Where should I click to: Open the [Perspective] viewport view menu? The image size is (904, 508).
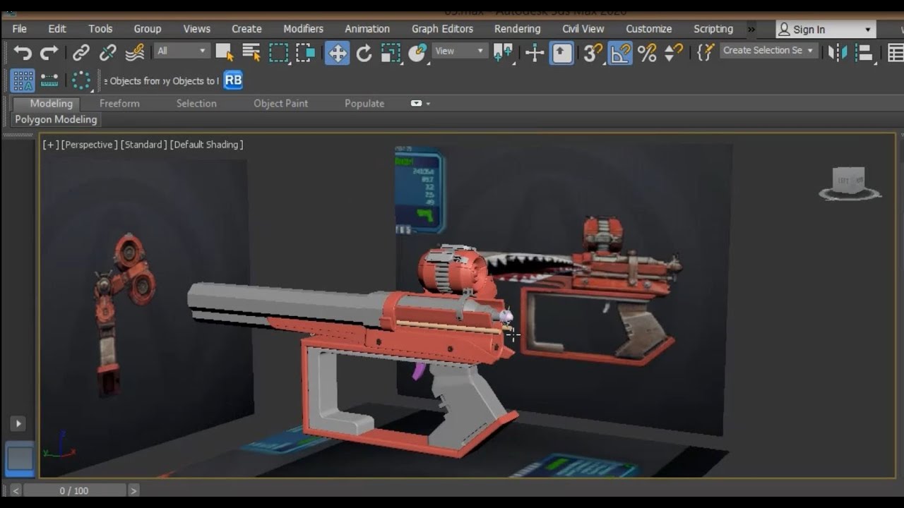point(89,145)
